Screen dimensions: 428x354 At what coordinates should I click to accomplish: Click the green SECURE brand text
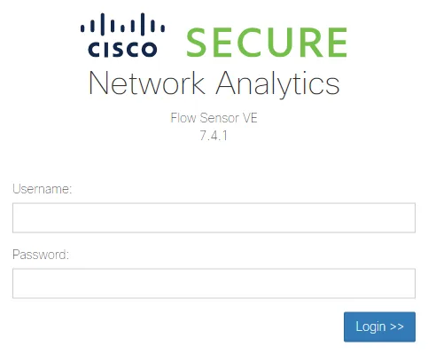tap(267, 43)
